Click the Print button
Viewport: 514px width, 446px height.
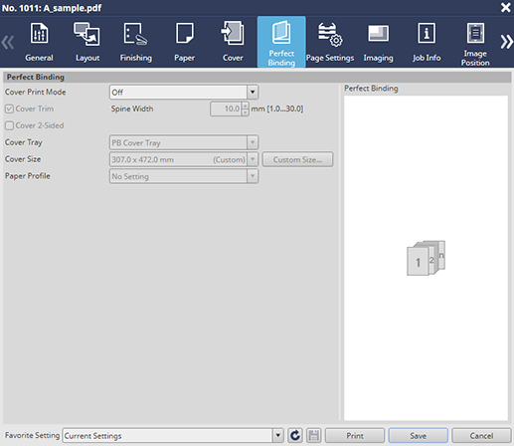pyautogui.click(x=355, y=435)
